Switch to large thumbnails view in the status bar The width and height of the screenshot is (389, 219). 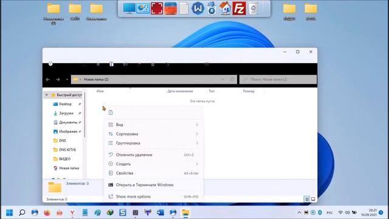click(313, 199)
